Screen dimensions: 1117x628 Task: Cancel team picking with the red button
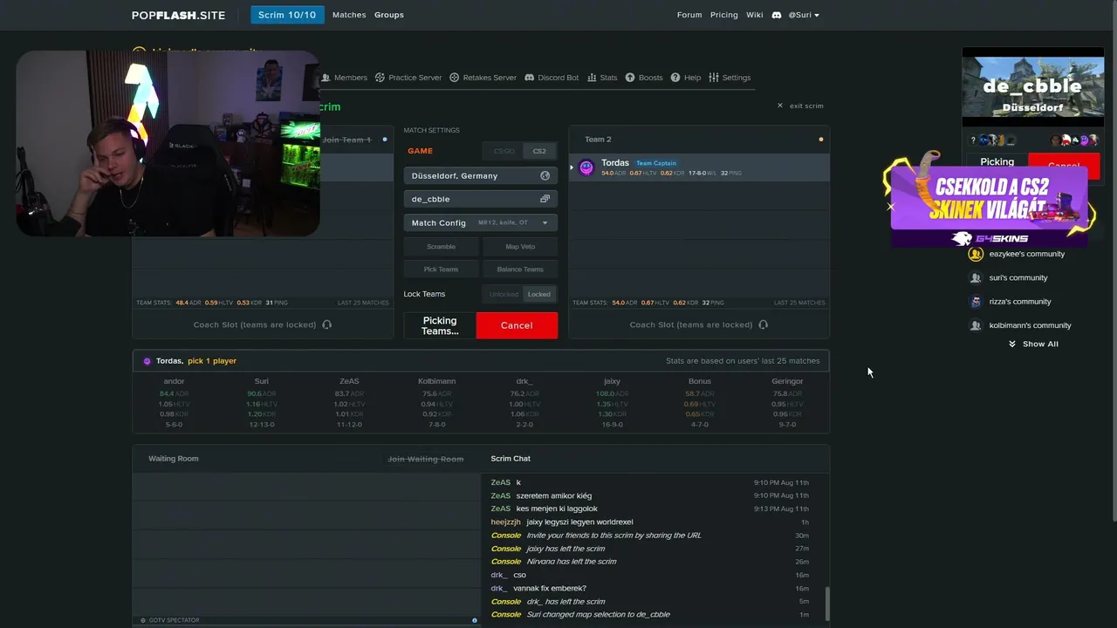coord(517,325)
